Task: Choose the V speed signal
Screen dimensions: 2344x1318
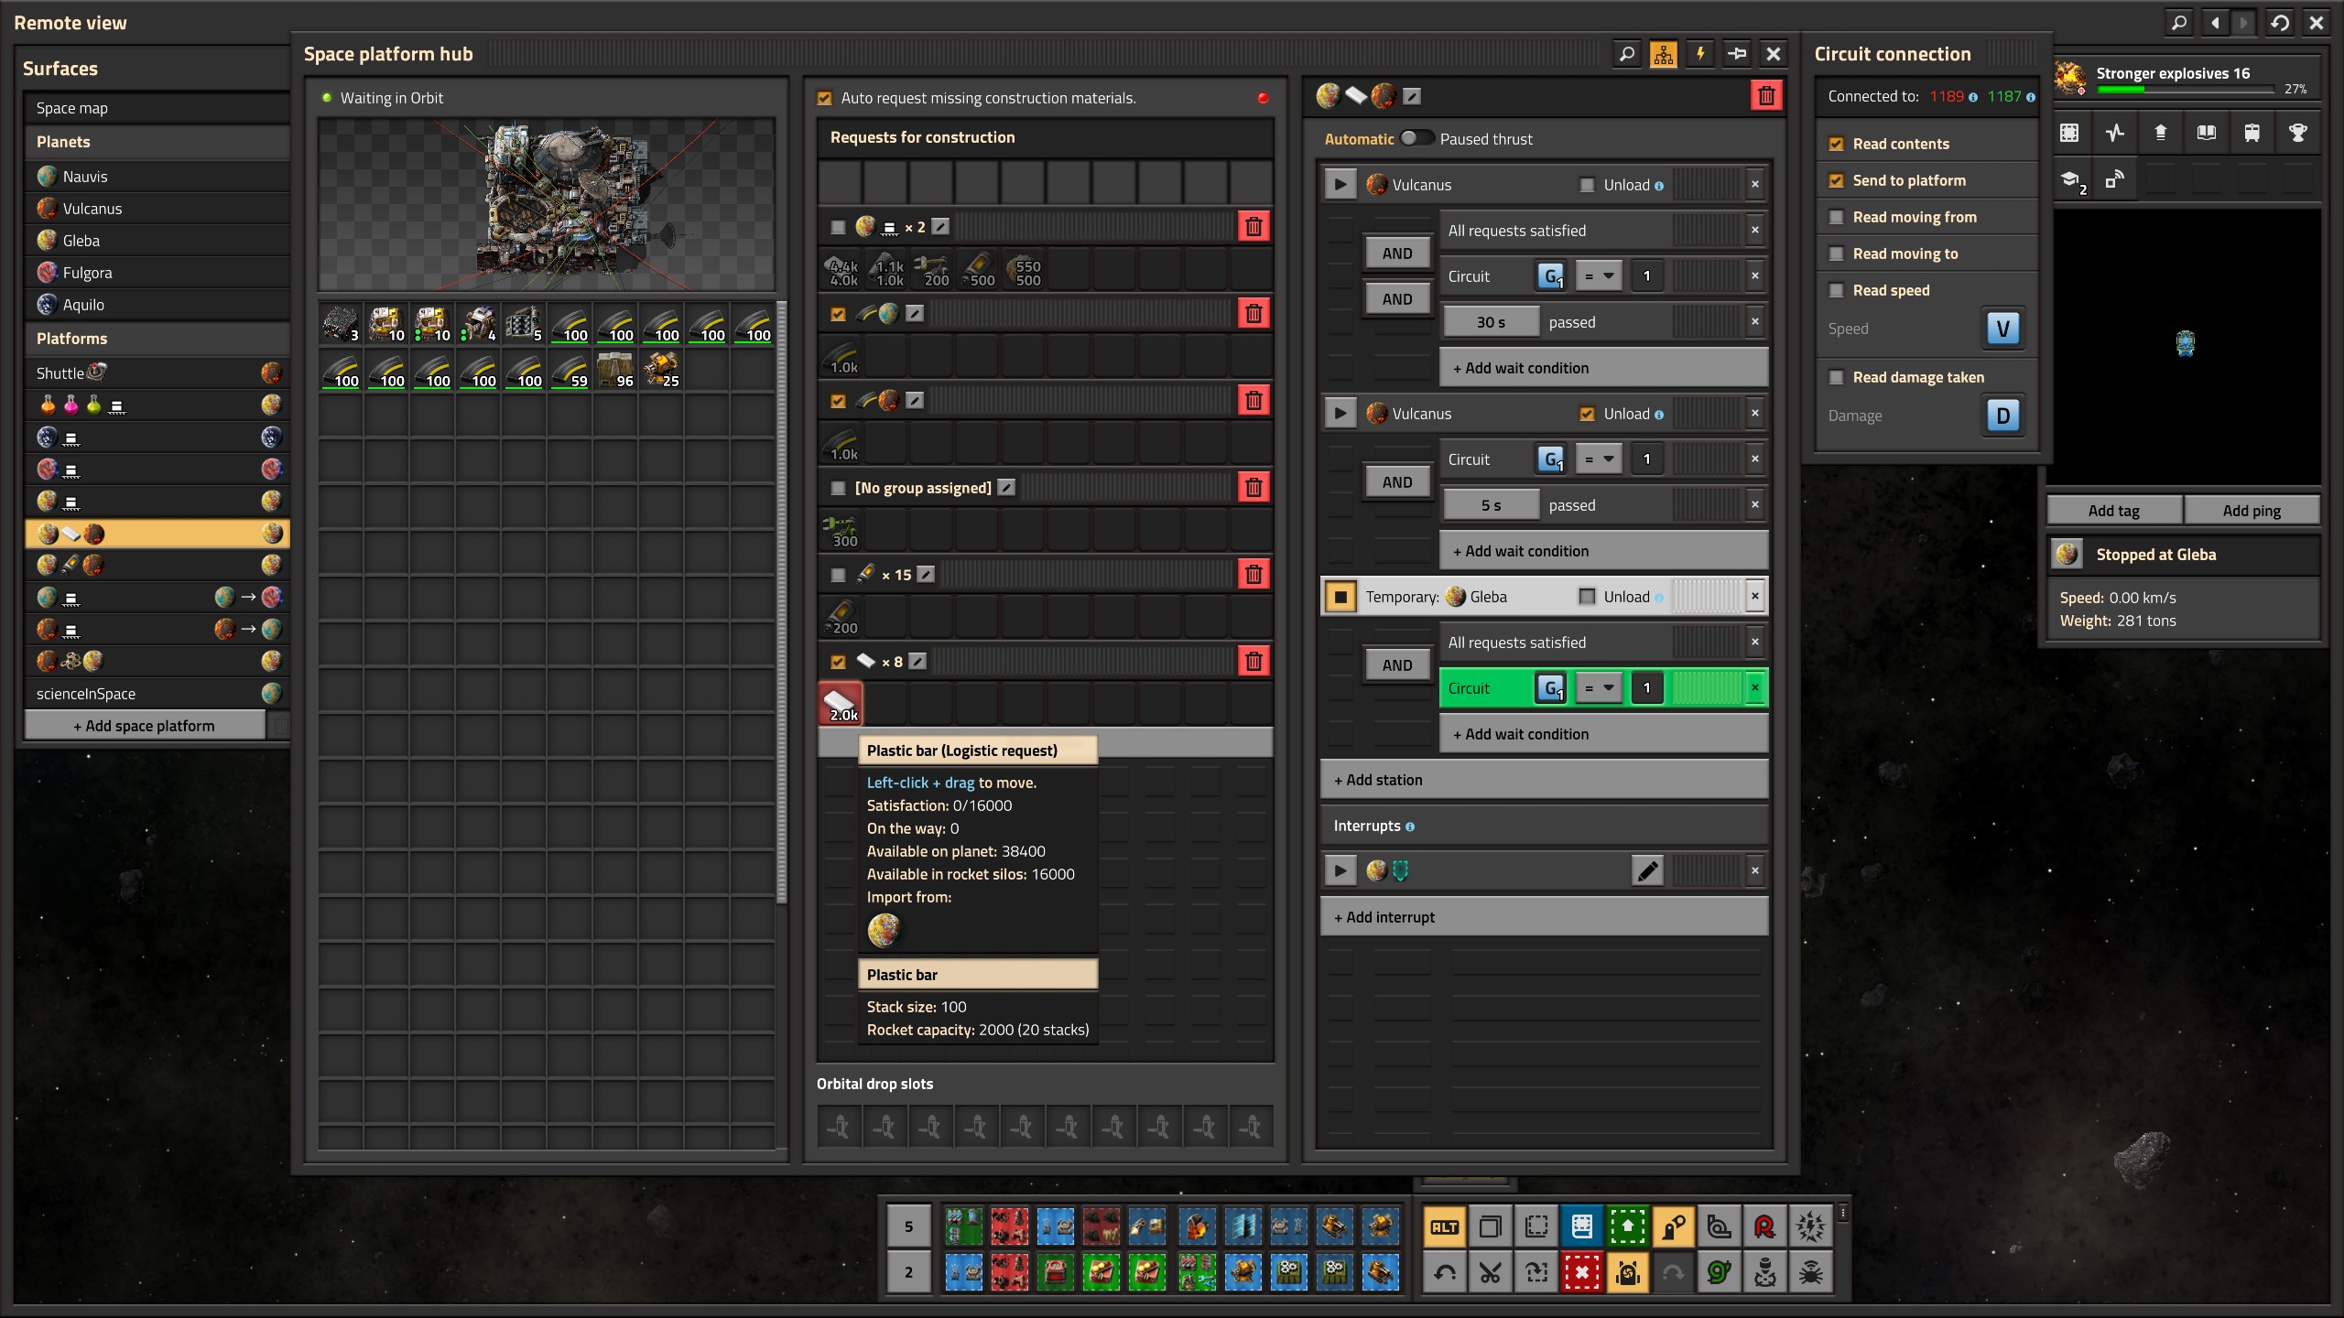Action: (x=2002, y=328)
